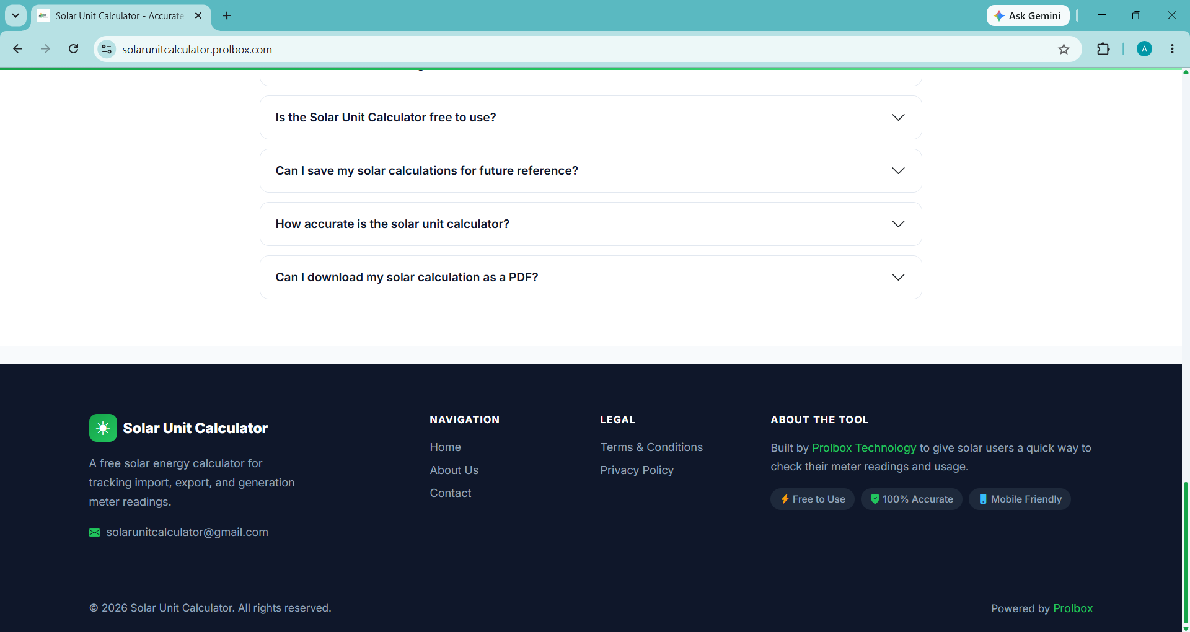The width and height of the screenshot is (1190, 632).
Task: Open the Extensions puzzle icon
Action: coord(1103,49)
